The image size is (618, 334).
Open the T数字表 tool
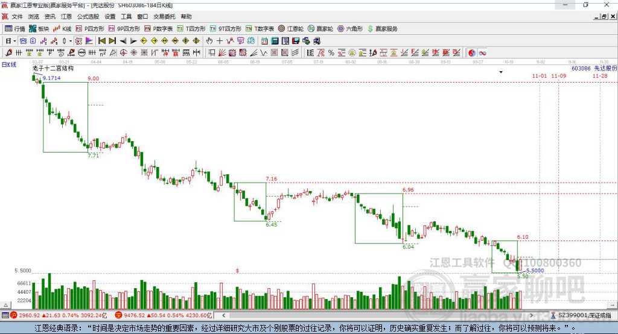(x=260, y=29)
